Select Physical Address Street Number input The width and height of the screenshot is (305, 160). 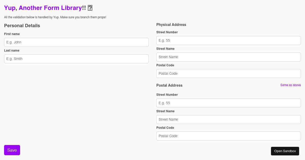click(x=228, y=40)
